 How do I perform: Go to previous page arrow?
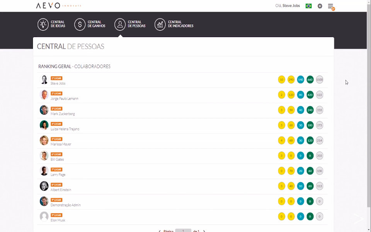[x=160, y=231]
